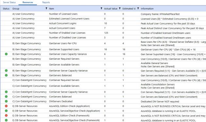Viewport: 206px width, 122px height.
Task: Select 'GenServer Supported-Users' item
Action: pos(64,49)
